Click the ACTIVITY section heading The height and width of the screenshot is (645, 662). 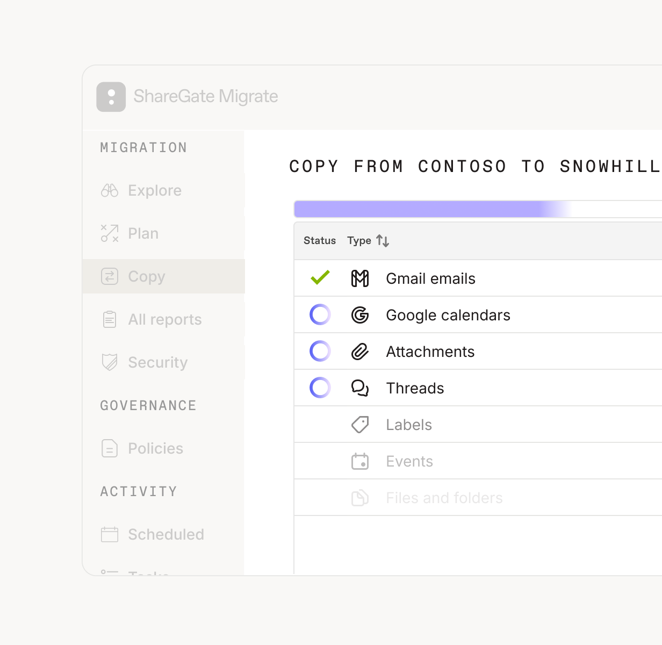coord(139,491)
